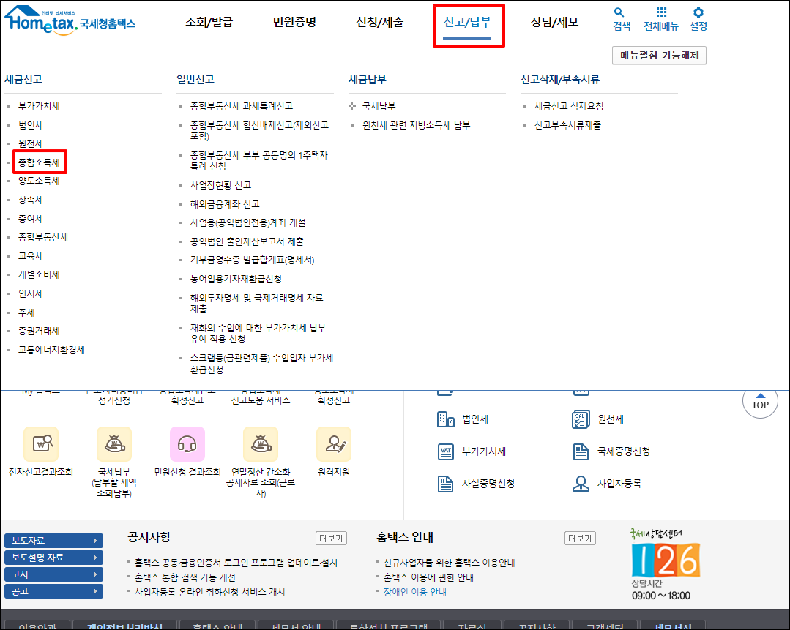Click the 메뉴펼침 기능해제 button
The image size is (790, 630).
click(x=659, y=56)
